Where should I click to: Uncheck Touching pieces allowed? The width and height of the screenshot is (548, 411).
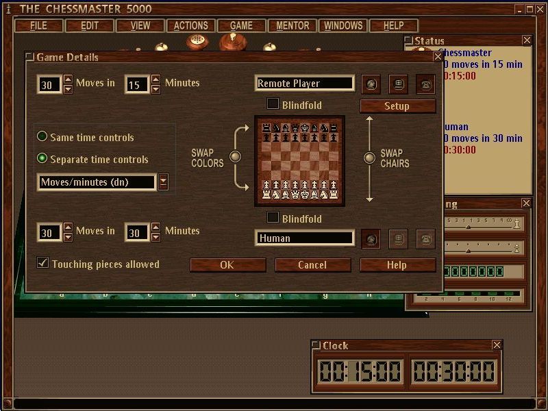(43, 264)
